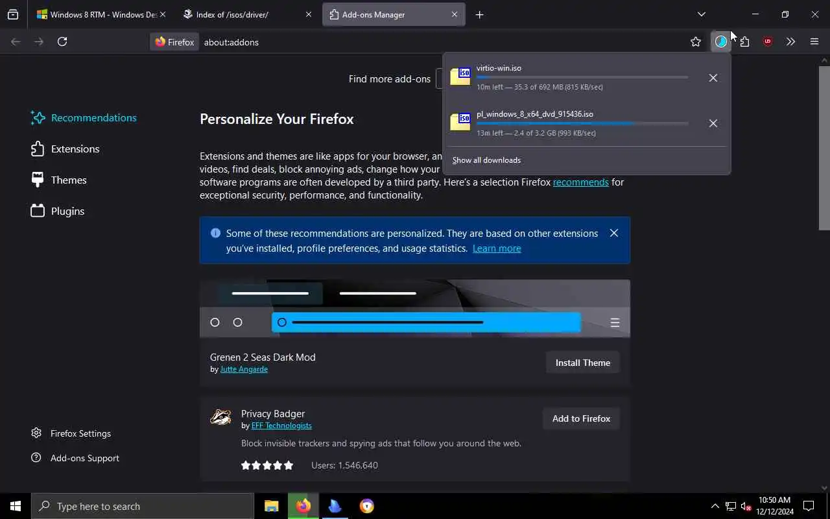Open the Extensions puzzle toolbar icon
Image resolution: width=830 pixels, height=519 pixels.
[744, 42]
